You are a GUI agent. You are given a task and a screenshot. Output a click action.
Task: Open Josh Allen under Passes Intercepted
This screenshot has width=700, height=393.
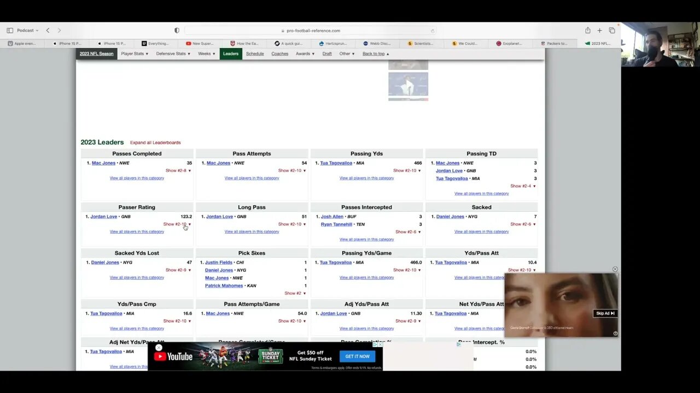click(x=332, y=216)
